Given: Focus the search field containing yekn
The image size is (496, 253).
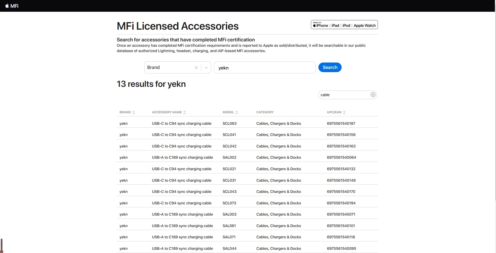Looking at the screenshot, I should click(x=265, y=68).
